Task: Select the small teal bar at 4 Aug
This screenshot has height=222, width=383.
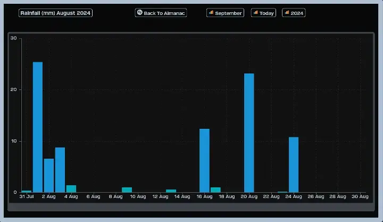Action: (71, 189)
